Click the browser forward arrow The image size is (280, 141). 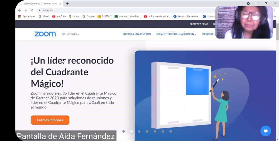[26, 10]
